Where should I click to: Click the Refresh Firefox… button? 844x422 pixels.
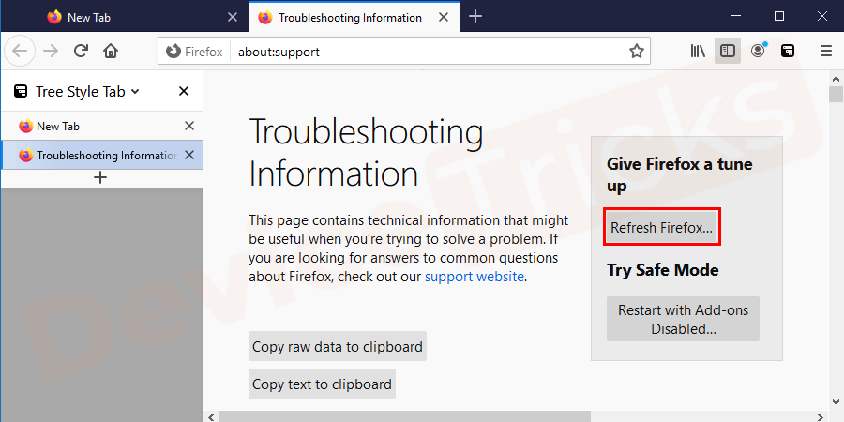[661, 227]
